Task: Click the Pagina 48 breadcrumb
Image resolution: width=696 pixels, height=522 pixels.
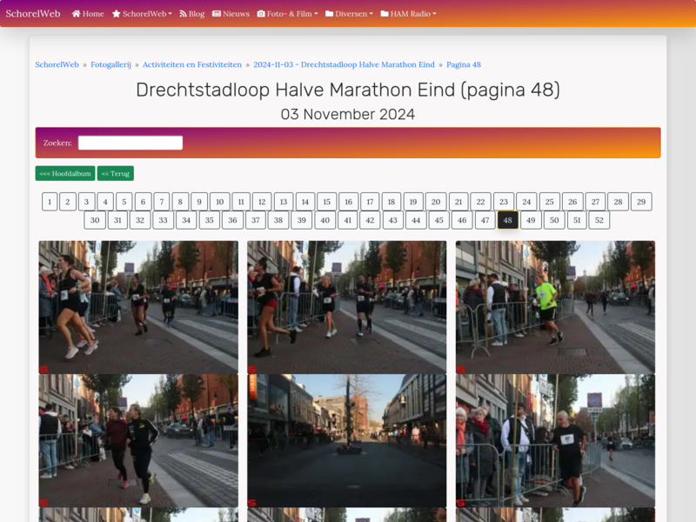Action: pos(464,64)
